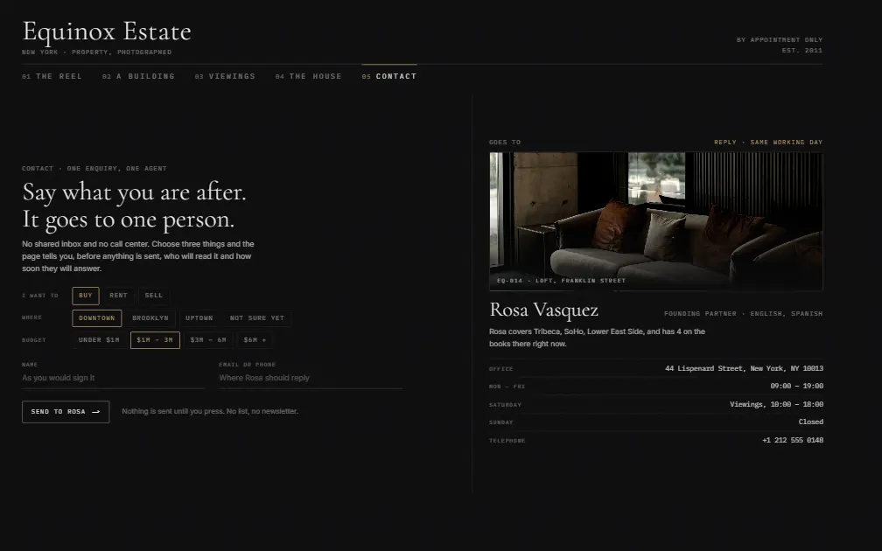Set budget to $3M – 6M
This screenshot has width=882, height=551.
(x=208, y=340)
